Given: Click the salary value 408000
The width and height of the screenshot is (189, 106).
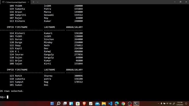Looking at the screenshot, I should 79,52.
